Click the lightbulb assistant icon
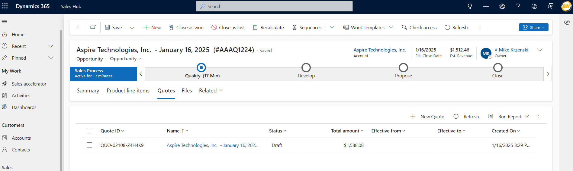The width and height of the screenshot is (573, 171). 470,6
